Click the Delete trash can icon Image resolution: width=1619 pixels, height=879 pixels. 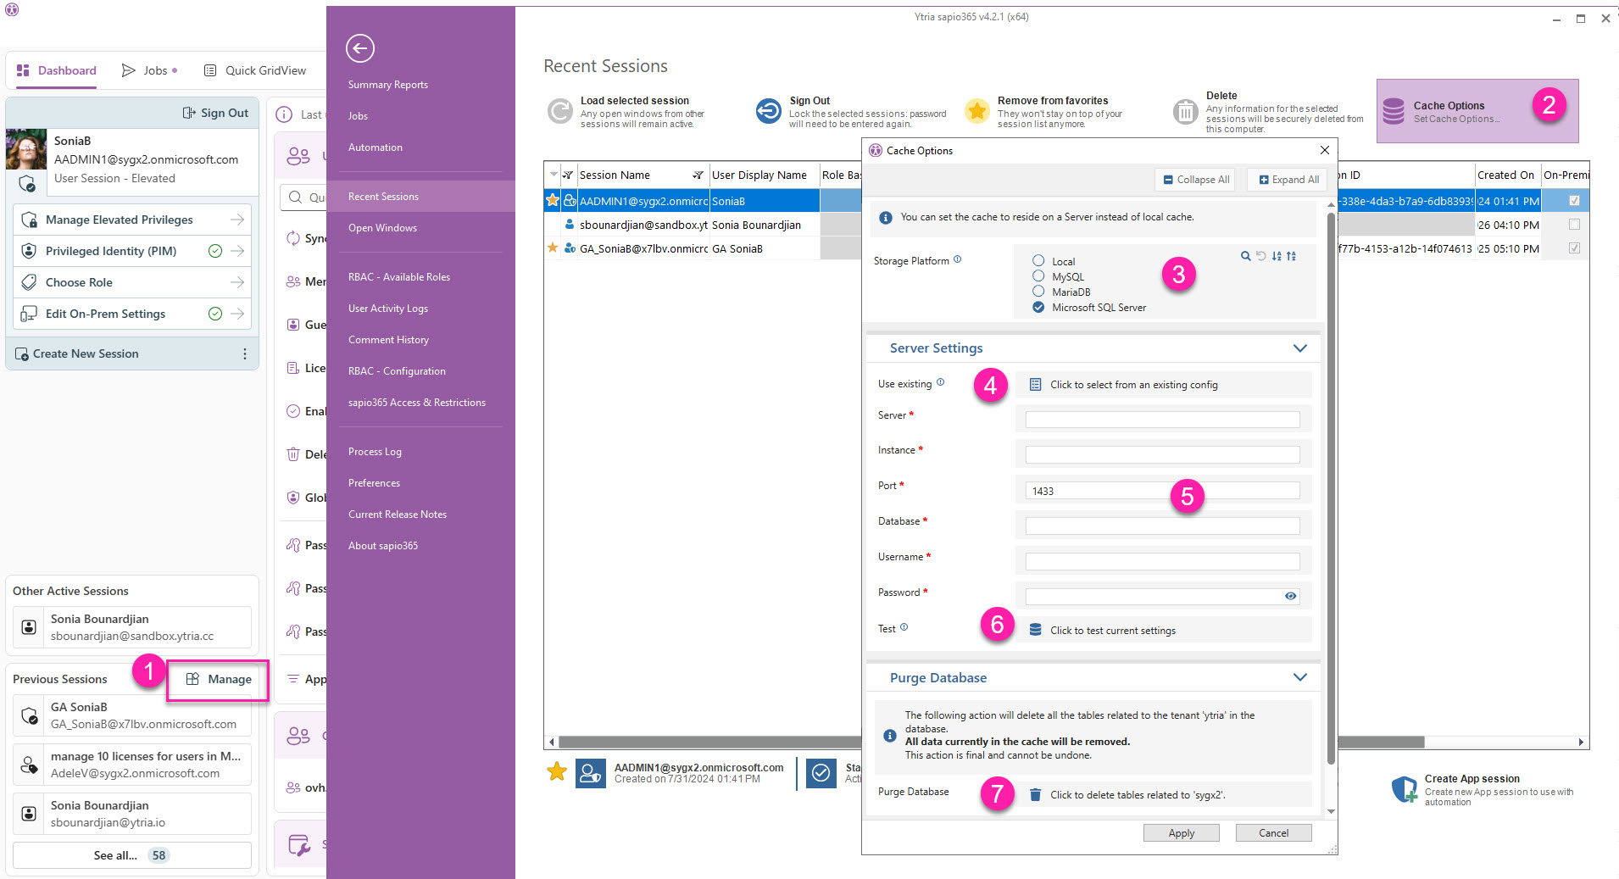[x=1185, y=111]
